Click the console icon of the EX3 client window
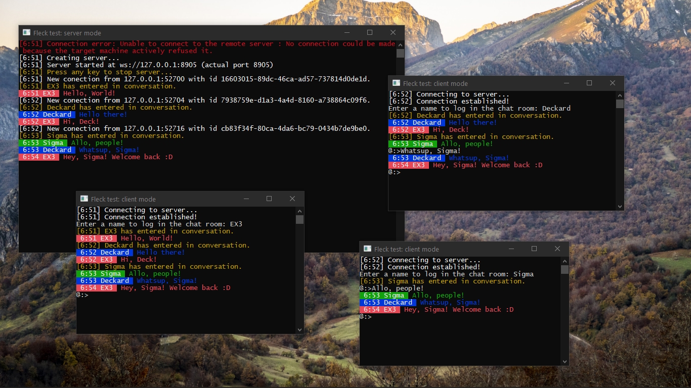The height and width of the screenshot is (388, 691). click(x=84, y=199)
